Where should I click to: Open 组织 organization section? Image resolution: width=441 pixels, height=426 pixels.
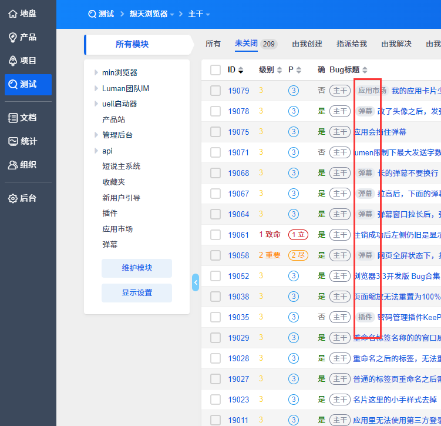22,165
